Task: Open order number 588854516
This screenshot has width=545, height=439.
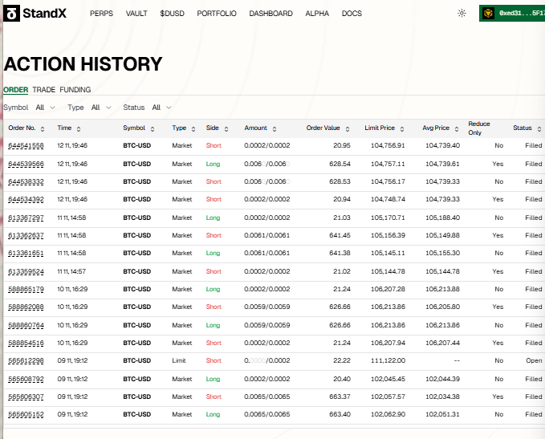Action: tap(26, 343)
